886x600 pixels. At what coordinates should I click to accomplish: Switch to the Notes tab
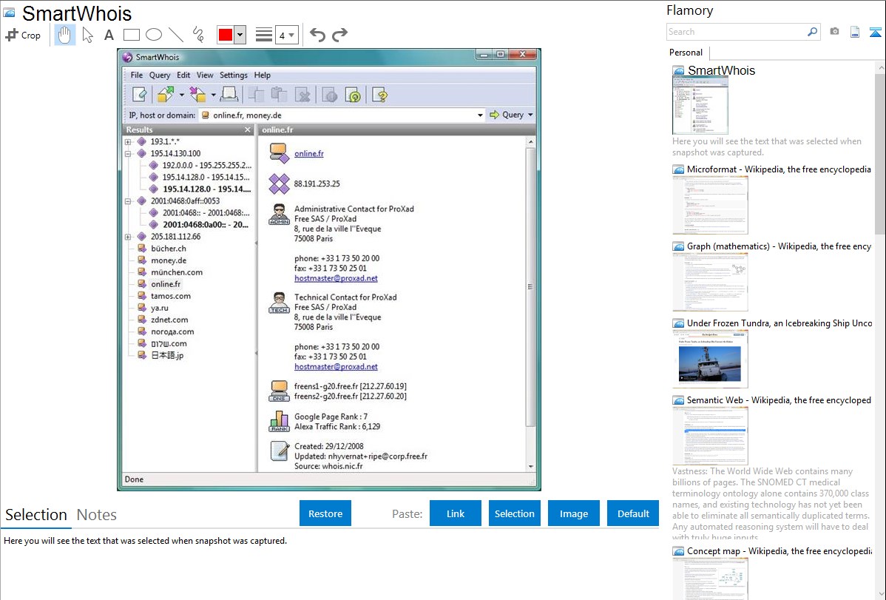pos(97,515)
